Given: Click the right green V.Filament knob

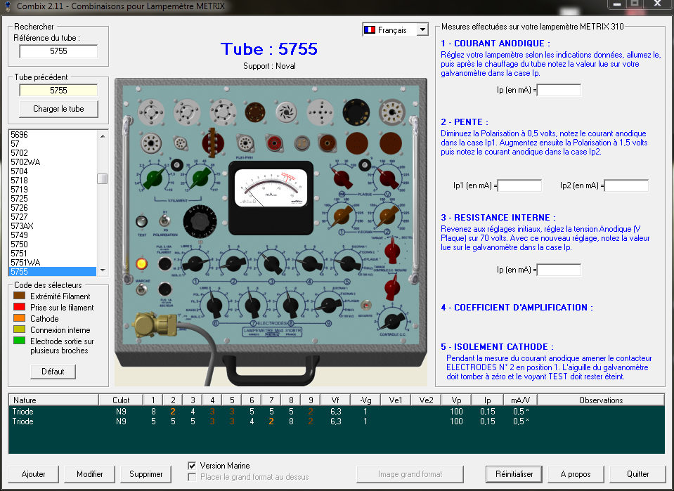Looking at the screenshot, I should (x=200, y=178).
